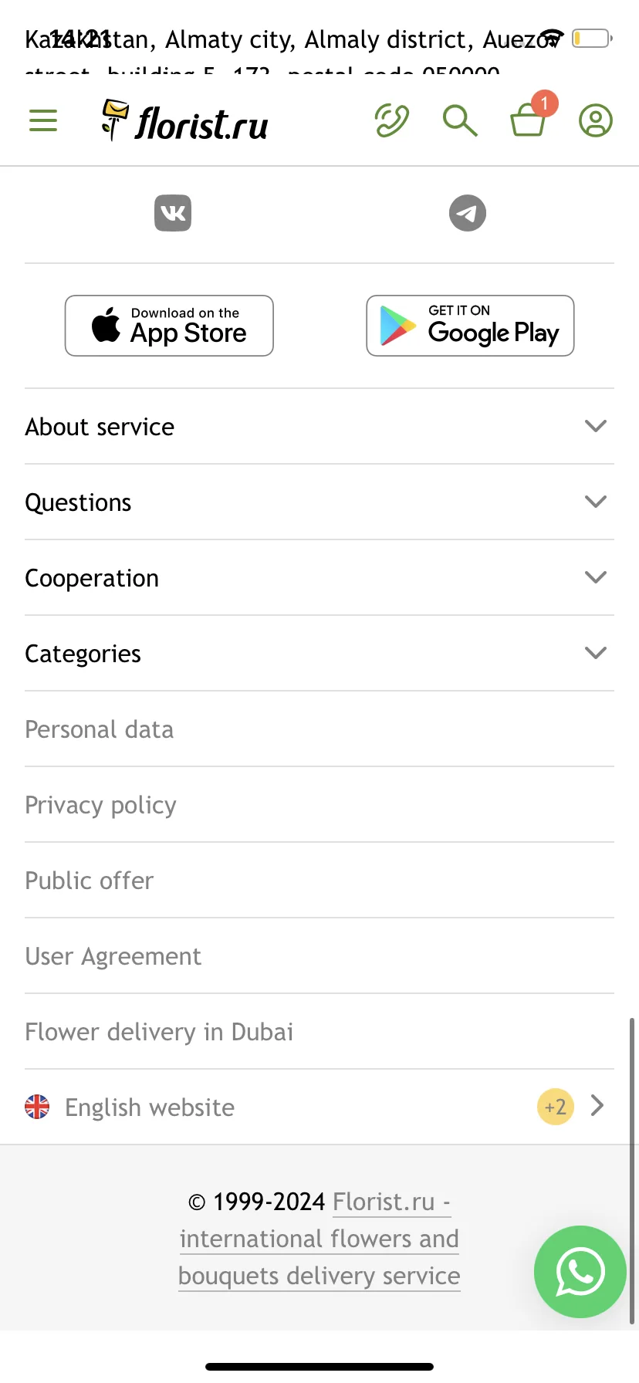Download app from the App Store
This screenshot has height=1383, width=639.
coord(169,326)
